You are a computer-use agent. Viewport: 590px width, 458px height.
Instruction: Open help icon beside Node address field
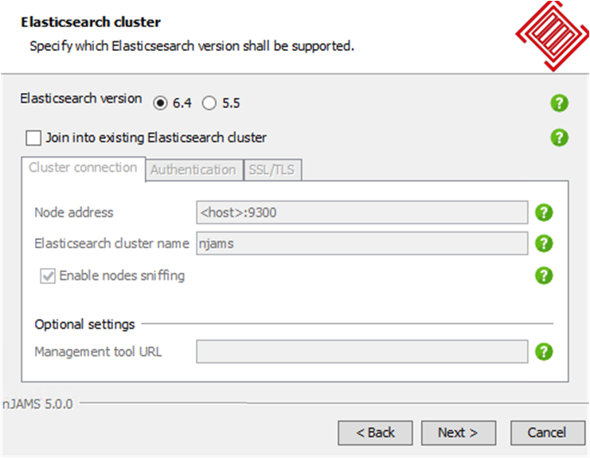tap(544, 212)
